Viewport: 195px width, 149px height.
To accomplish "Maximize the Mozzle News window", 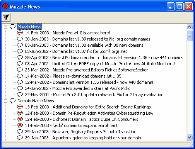I will click(x=180, y=7).
